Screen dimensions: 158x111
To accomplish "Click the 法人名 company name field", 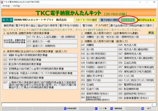I will click(43, 20).
